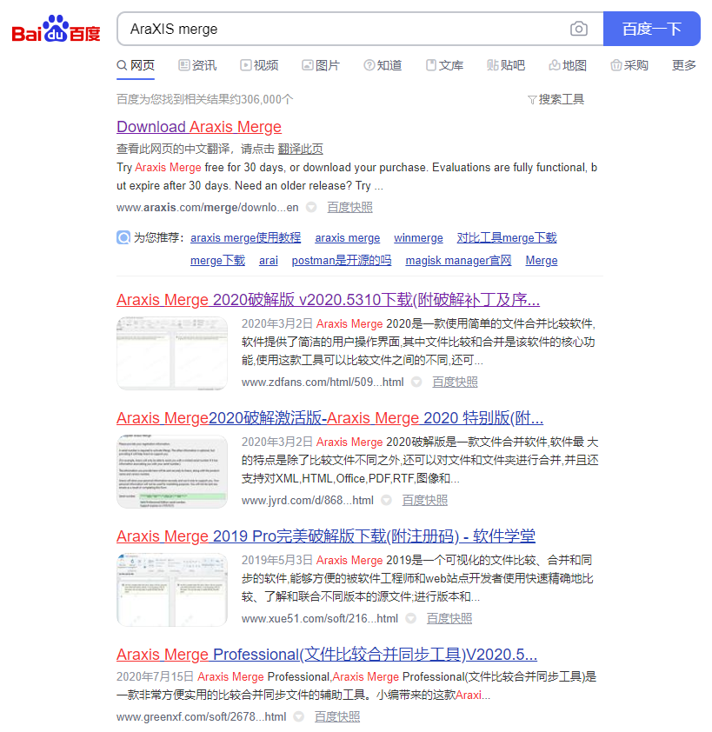This screenshot has height=732, width=712.
Task: Expand dropdown arrow beside jyrd.com URL
Action: pos(386,501)
